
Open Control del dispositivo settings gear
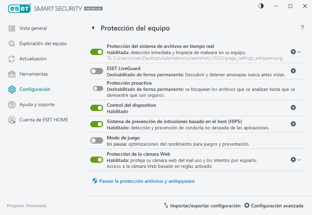pyautogui.click(x=293, y=108)
